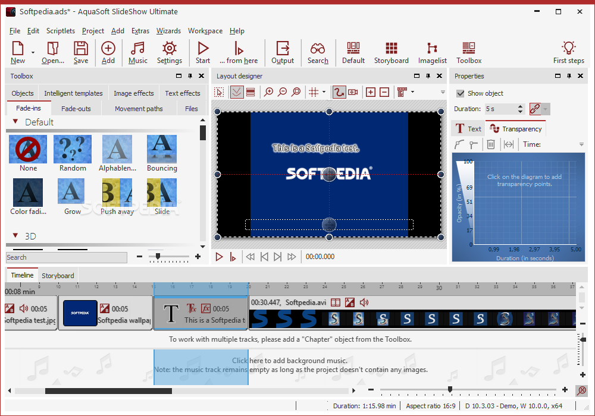The image size is (595, 416).
Task: Toggle the selection frame button in Layout designer
Action: (219, 92)
